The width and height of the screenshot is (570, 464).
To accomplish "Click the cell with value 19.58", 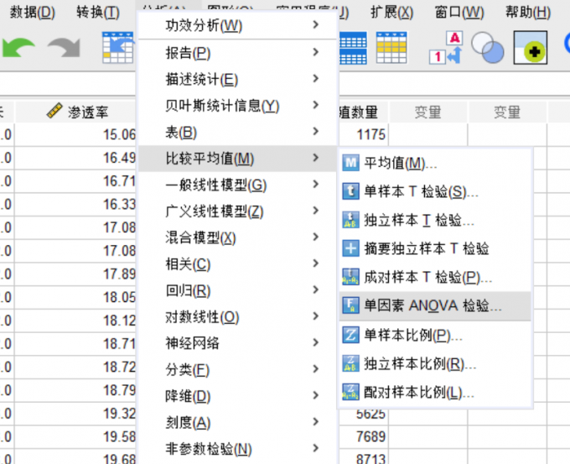I will [x=75, y=436].
